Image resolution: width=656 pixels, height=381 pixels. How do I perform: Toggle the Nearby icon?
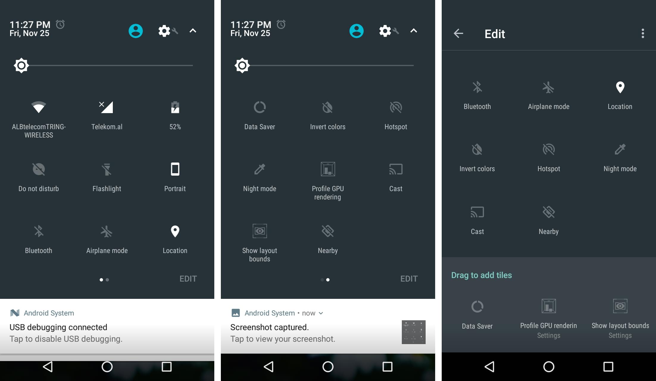coord(328,231)
